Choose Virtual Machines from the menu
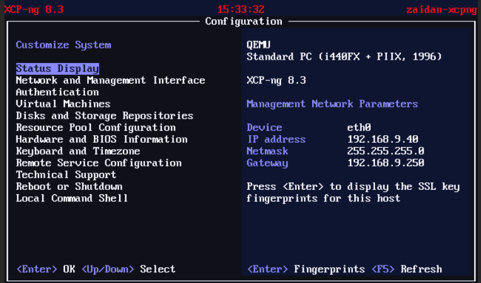 [x=63, y=104]
